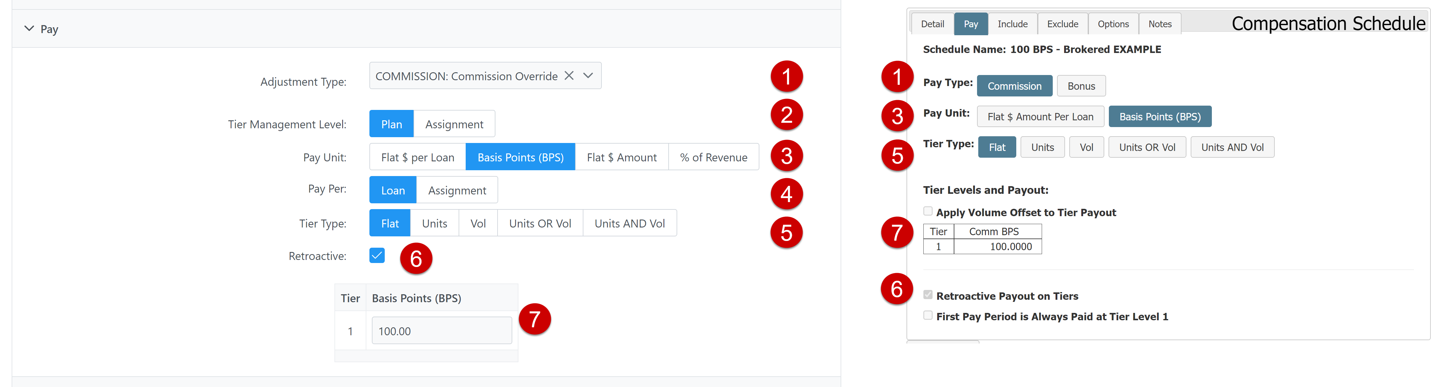Check First Pay Period Always Paid at Tier 1
This screenshot has width=1447, height=387.
click(x=928, y=316)
